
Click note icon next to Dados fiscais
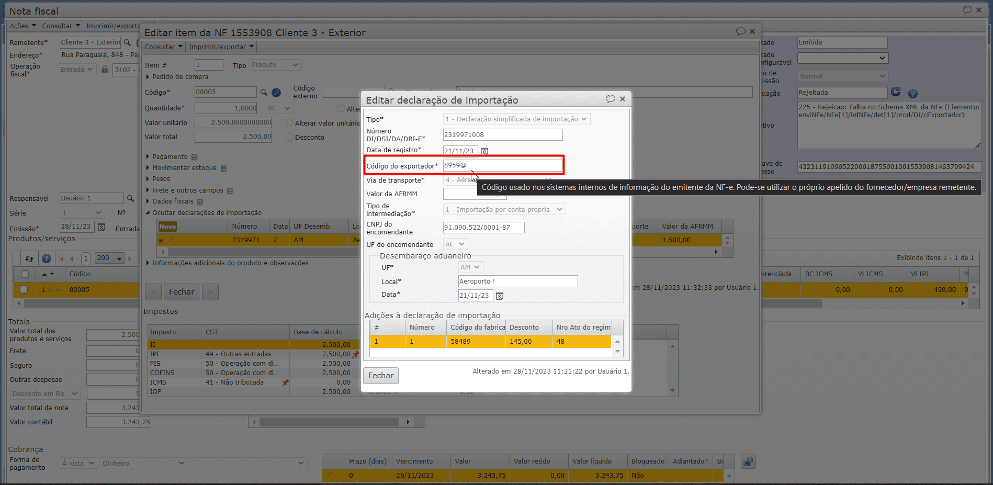tap(200, 202)
